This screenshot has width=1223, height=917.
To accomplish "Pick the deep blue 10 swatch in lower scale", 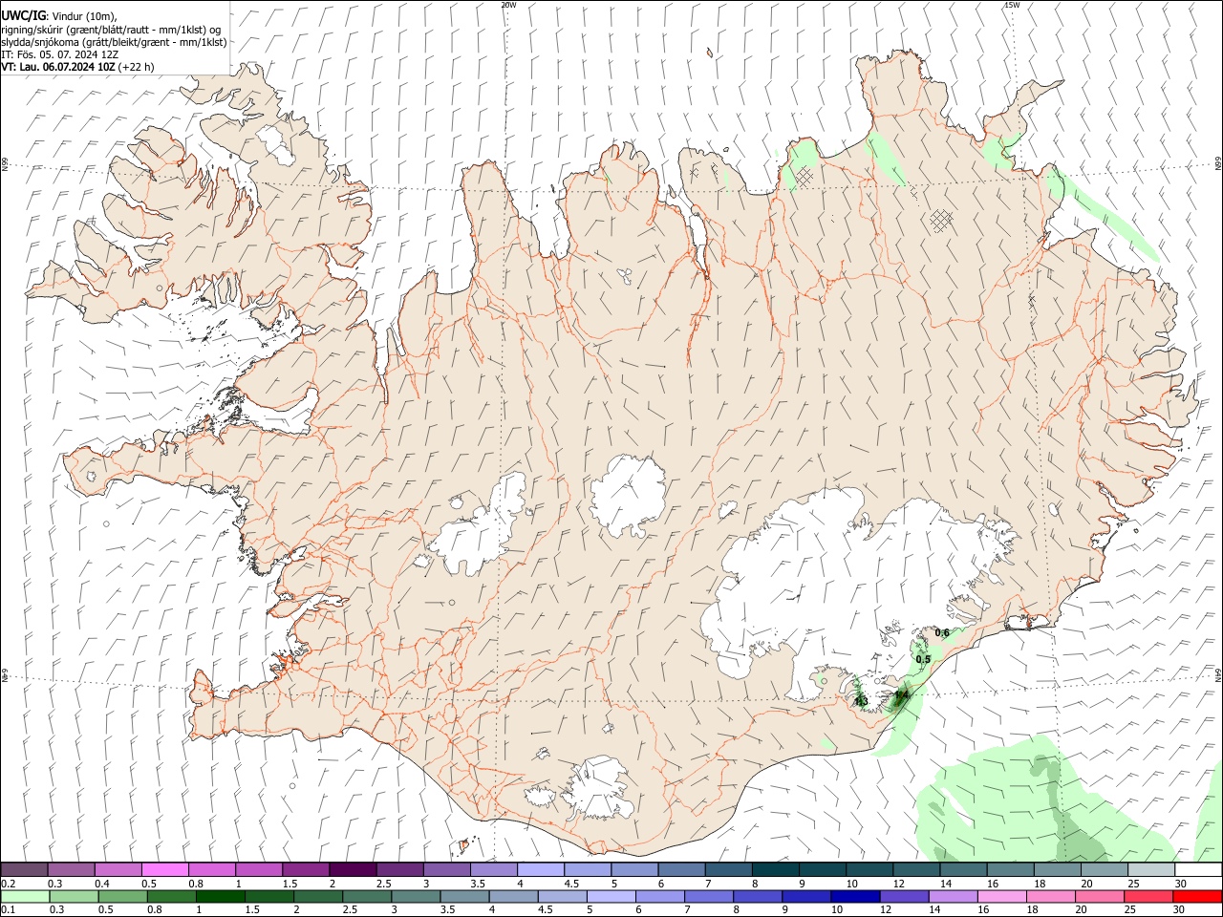I will tap(854, 896).
